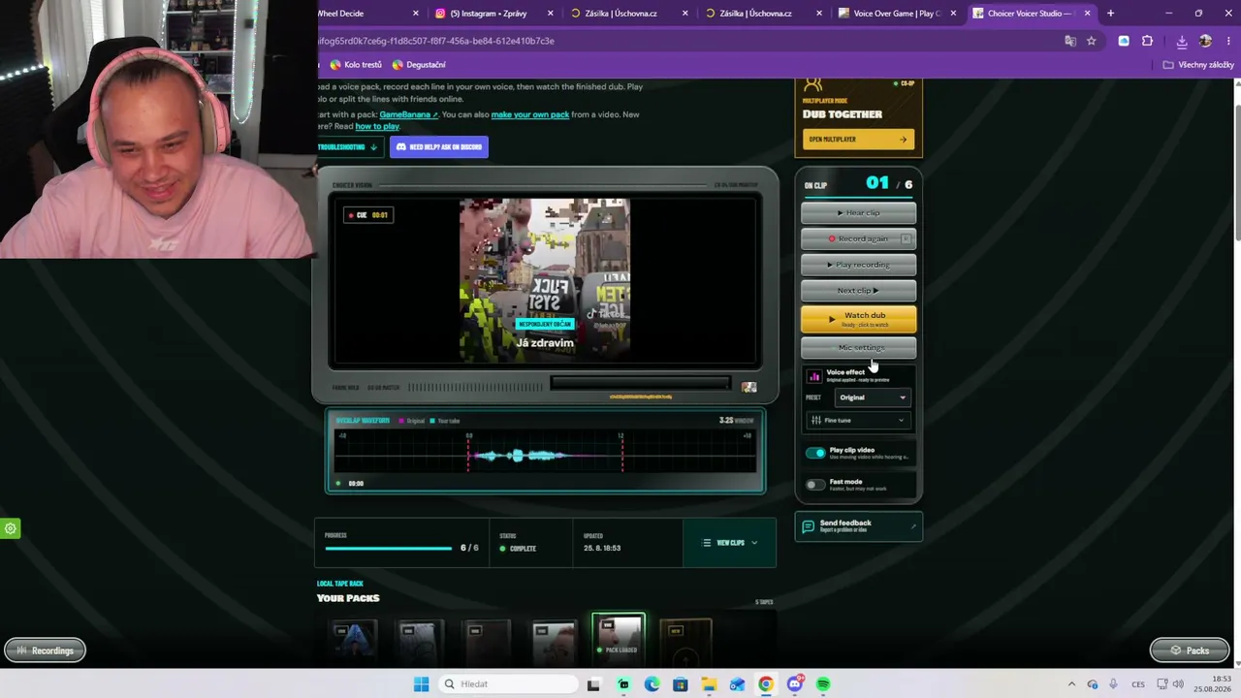Image resolution: width=1241 pixels, height=698 pixels.
Task: Expand the View Clips list
Action: (730, 543)
